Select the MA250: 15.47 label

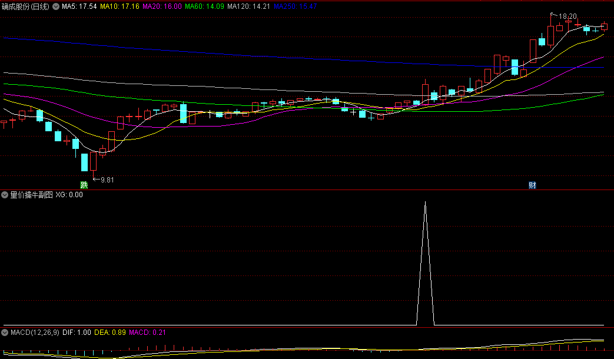pos(296,6)
